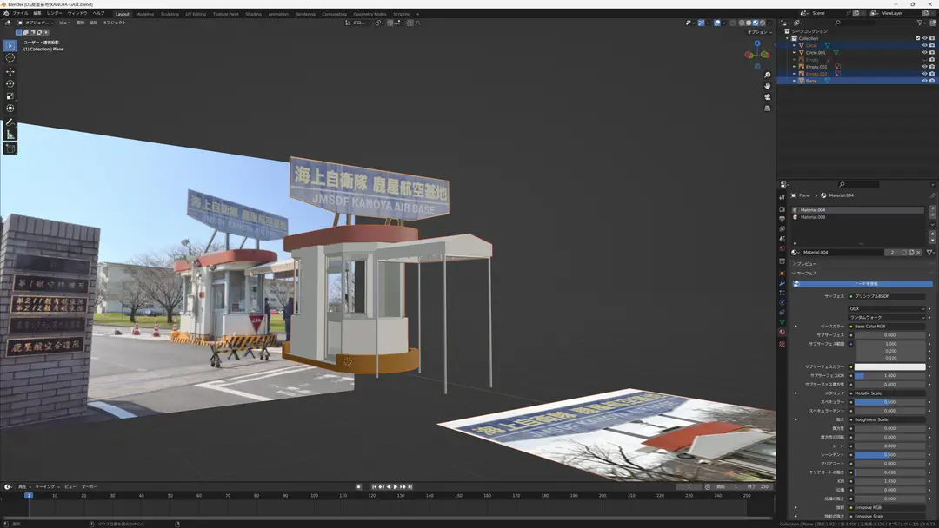Click the Blender logo menu icon

tap(7, 13)
